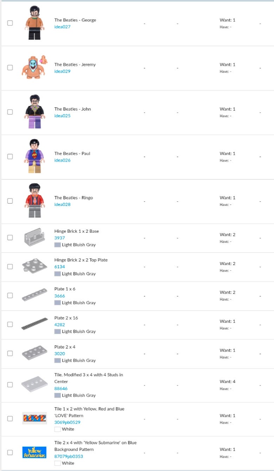Check the box for The Beatles - John
The image size is (274, 471).
tap(10, 112)
